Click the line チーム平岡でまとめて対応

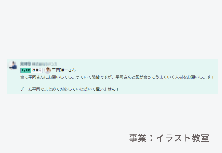click(69, 89)
